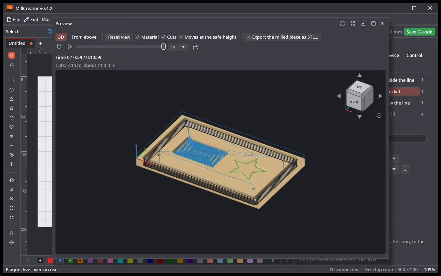This screenshot has height=276, width=441.
Task: Pick the rectangle shape tool
Action: point(12,80)
